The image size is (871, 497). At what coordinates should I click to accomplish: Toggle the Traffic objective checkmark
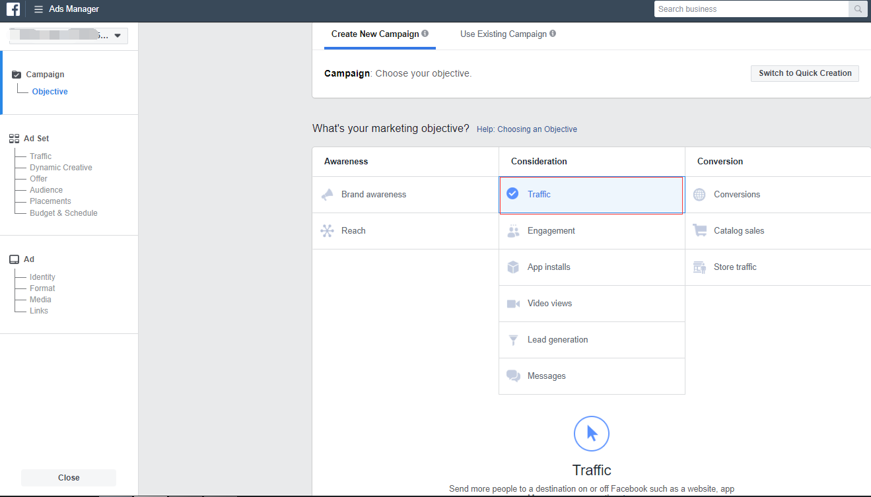click(512, 194)
